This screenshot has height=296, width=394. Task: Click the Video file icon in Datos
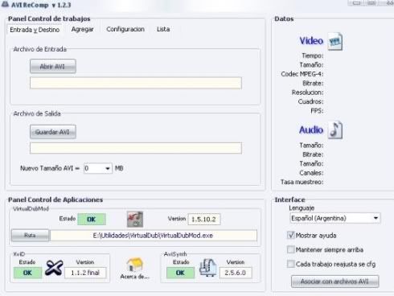pyautogui.click(x=335, y=42)
